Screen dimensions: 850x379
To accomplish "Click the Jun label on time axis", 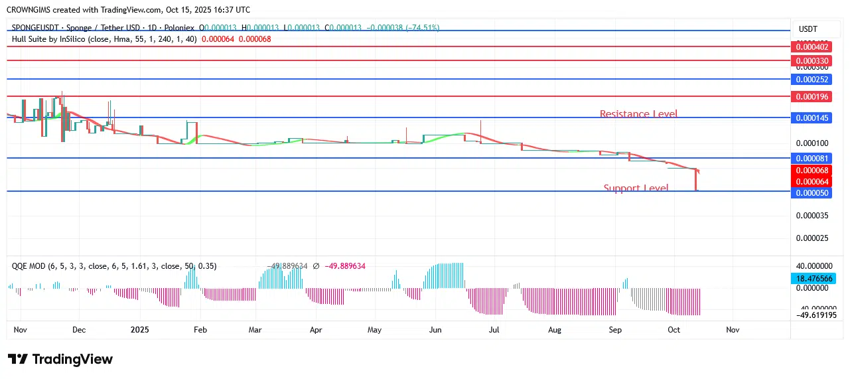I will point(435,329).
